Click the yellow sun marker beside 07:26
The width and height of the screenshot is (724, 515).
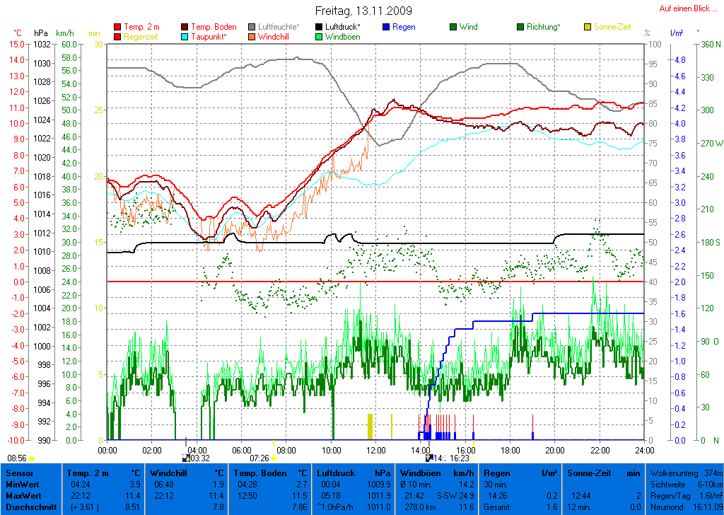pyautogui.click(x=274, y=458)
